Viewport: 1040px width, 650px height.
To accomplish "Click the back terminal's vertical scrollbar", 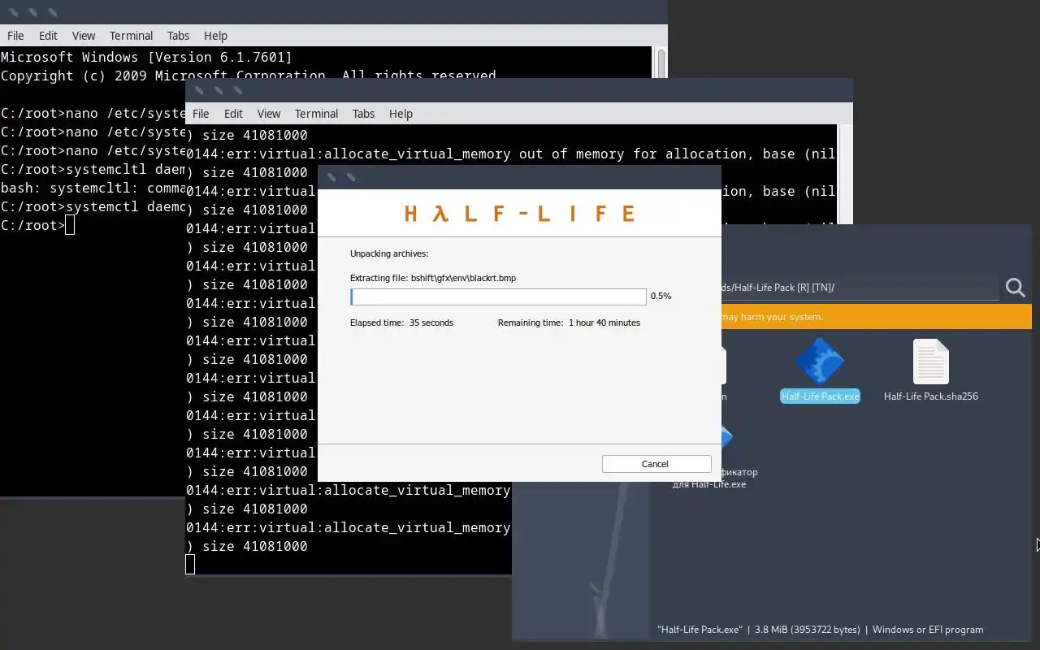I will tap(661, 63).
